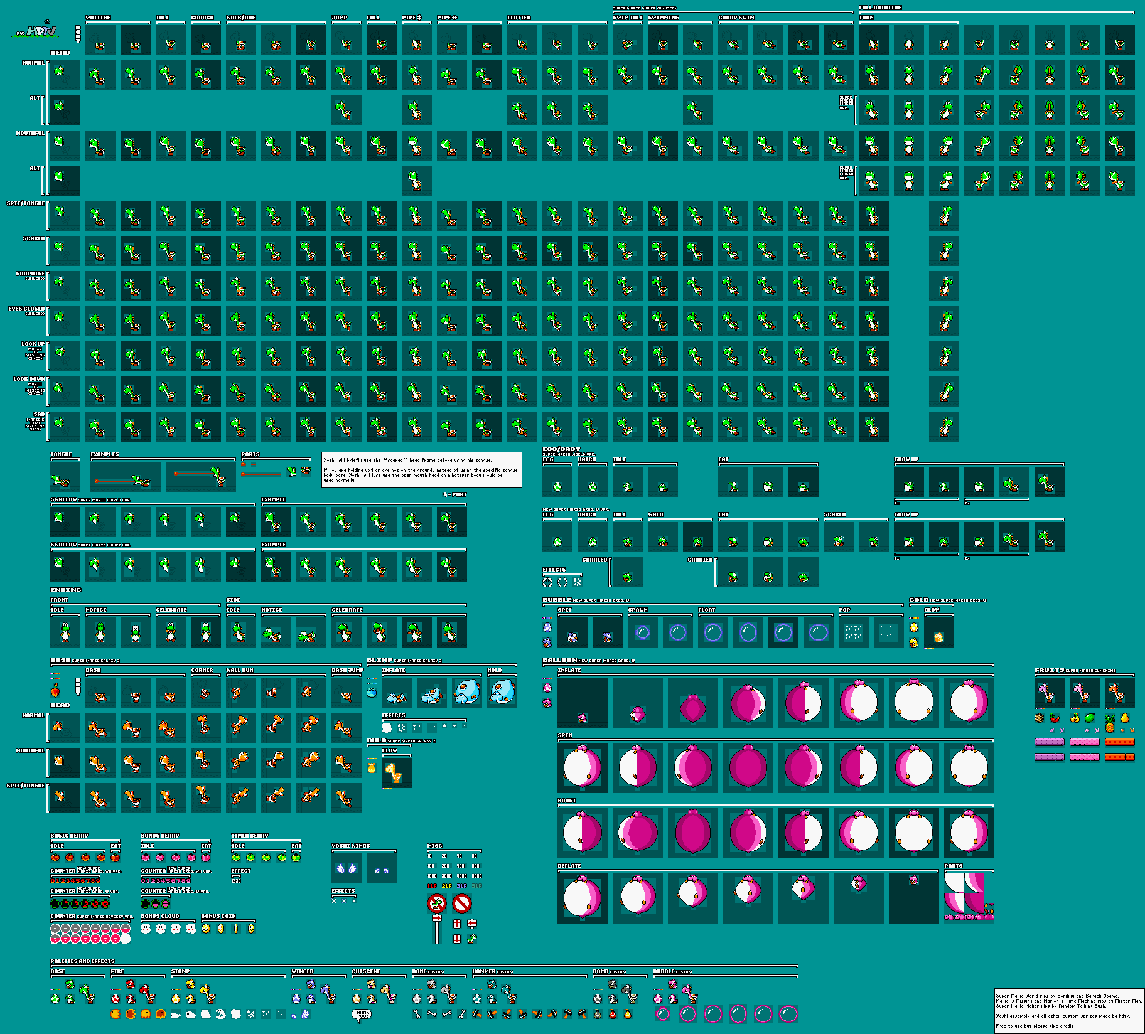Viewport: 1145px width, 1034px height.
Task: Click the Thank You speech bubble
Action: 362,1014
